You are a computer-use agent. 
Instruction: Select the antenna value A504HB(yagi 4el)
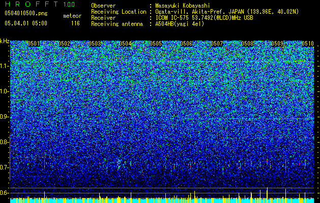(x=180, y=24)
